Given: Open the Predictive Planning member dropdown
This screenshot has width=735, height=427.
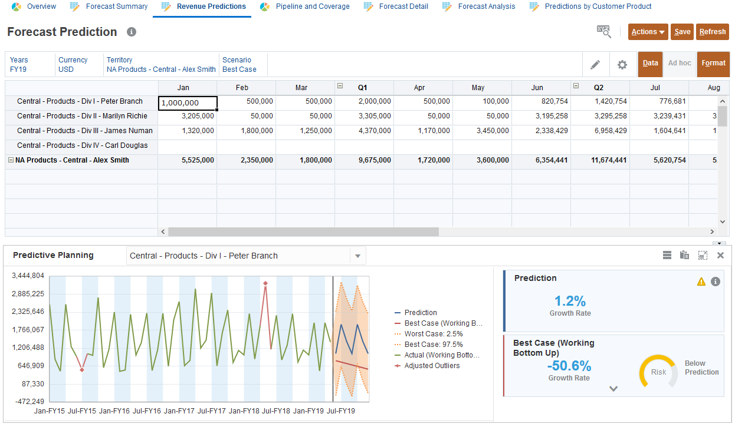Looking at the screenshot, I should pyautogui.click(x=357, y=255).
